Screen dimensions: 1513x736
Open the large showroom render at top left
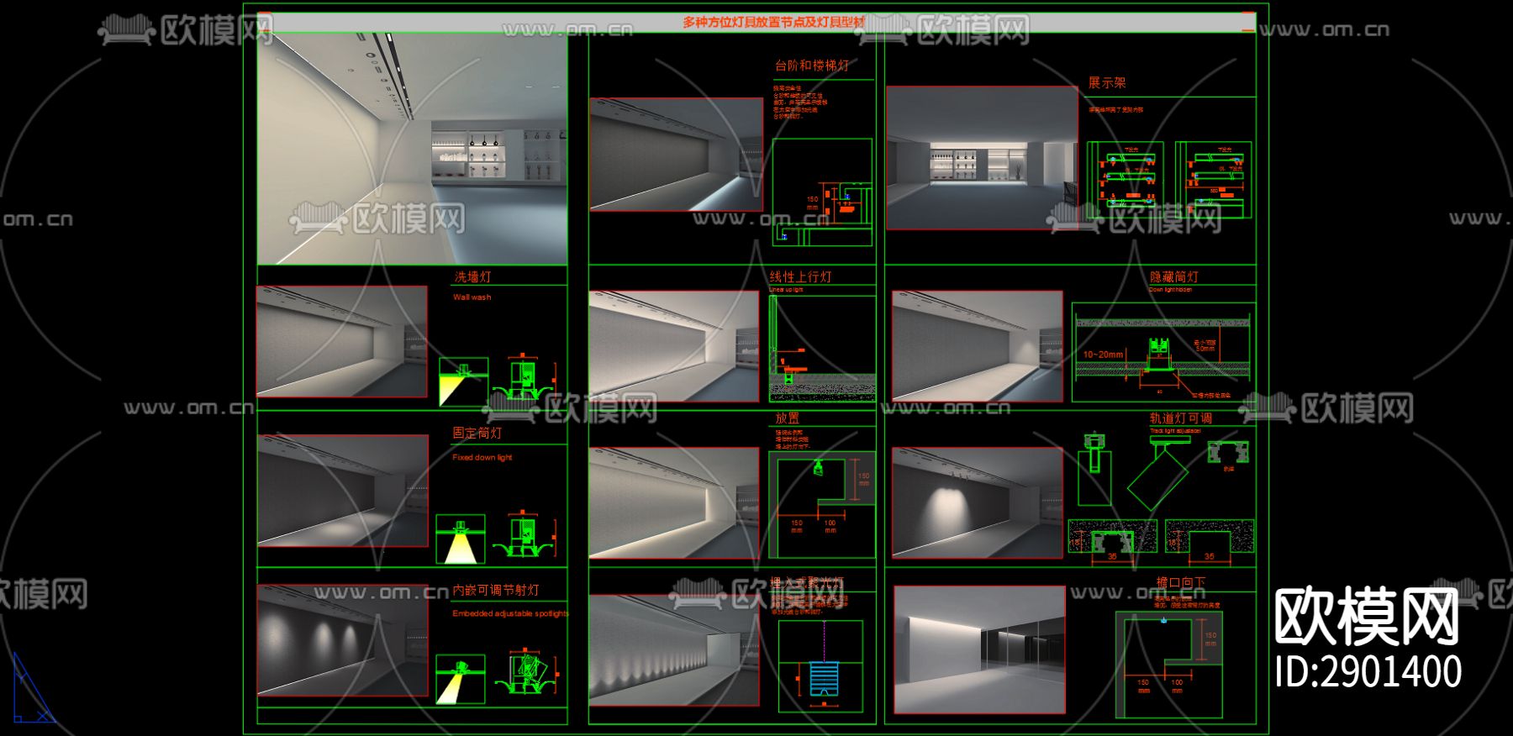pyautogui.click(x=412, y=149)
